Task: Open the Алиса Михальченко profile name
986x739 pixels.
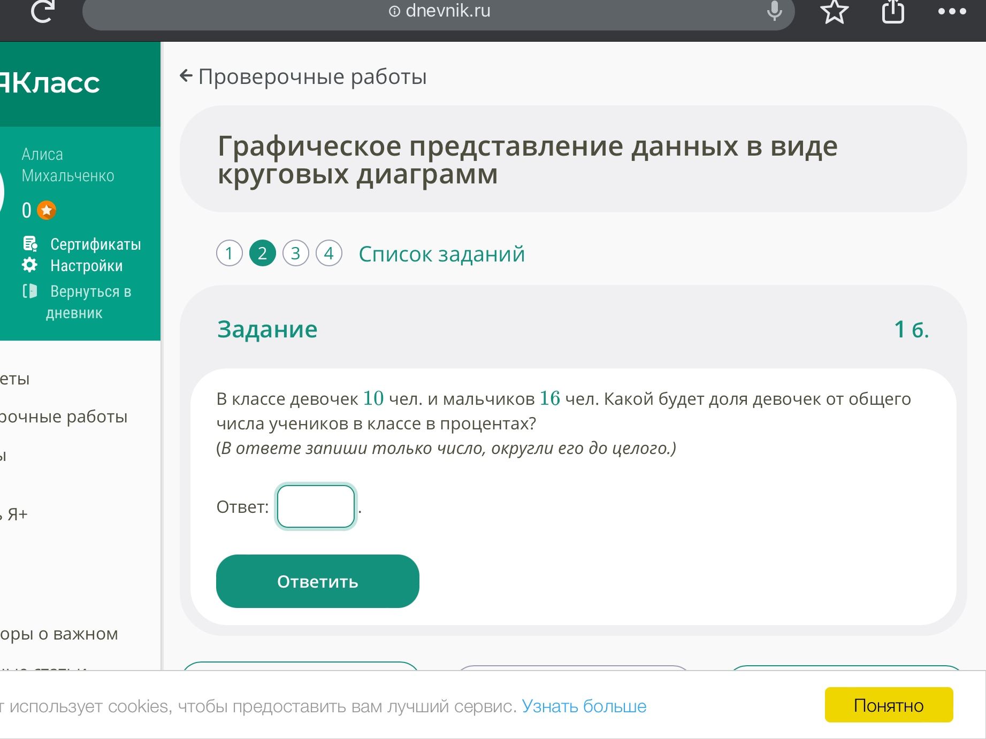Action: pos(68,165)
